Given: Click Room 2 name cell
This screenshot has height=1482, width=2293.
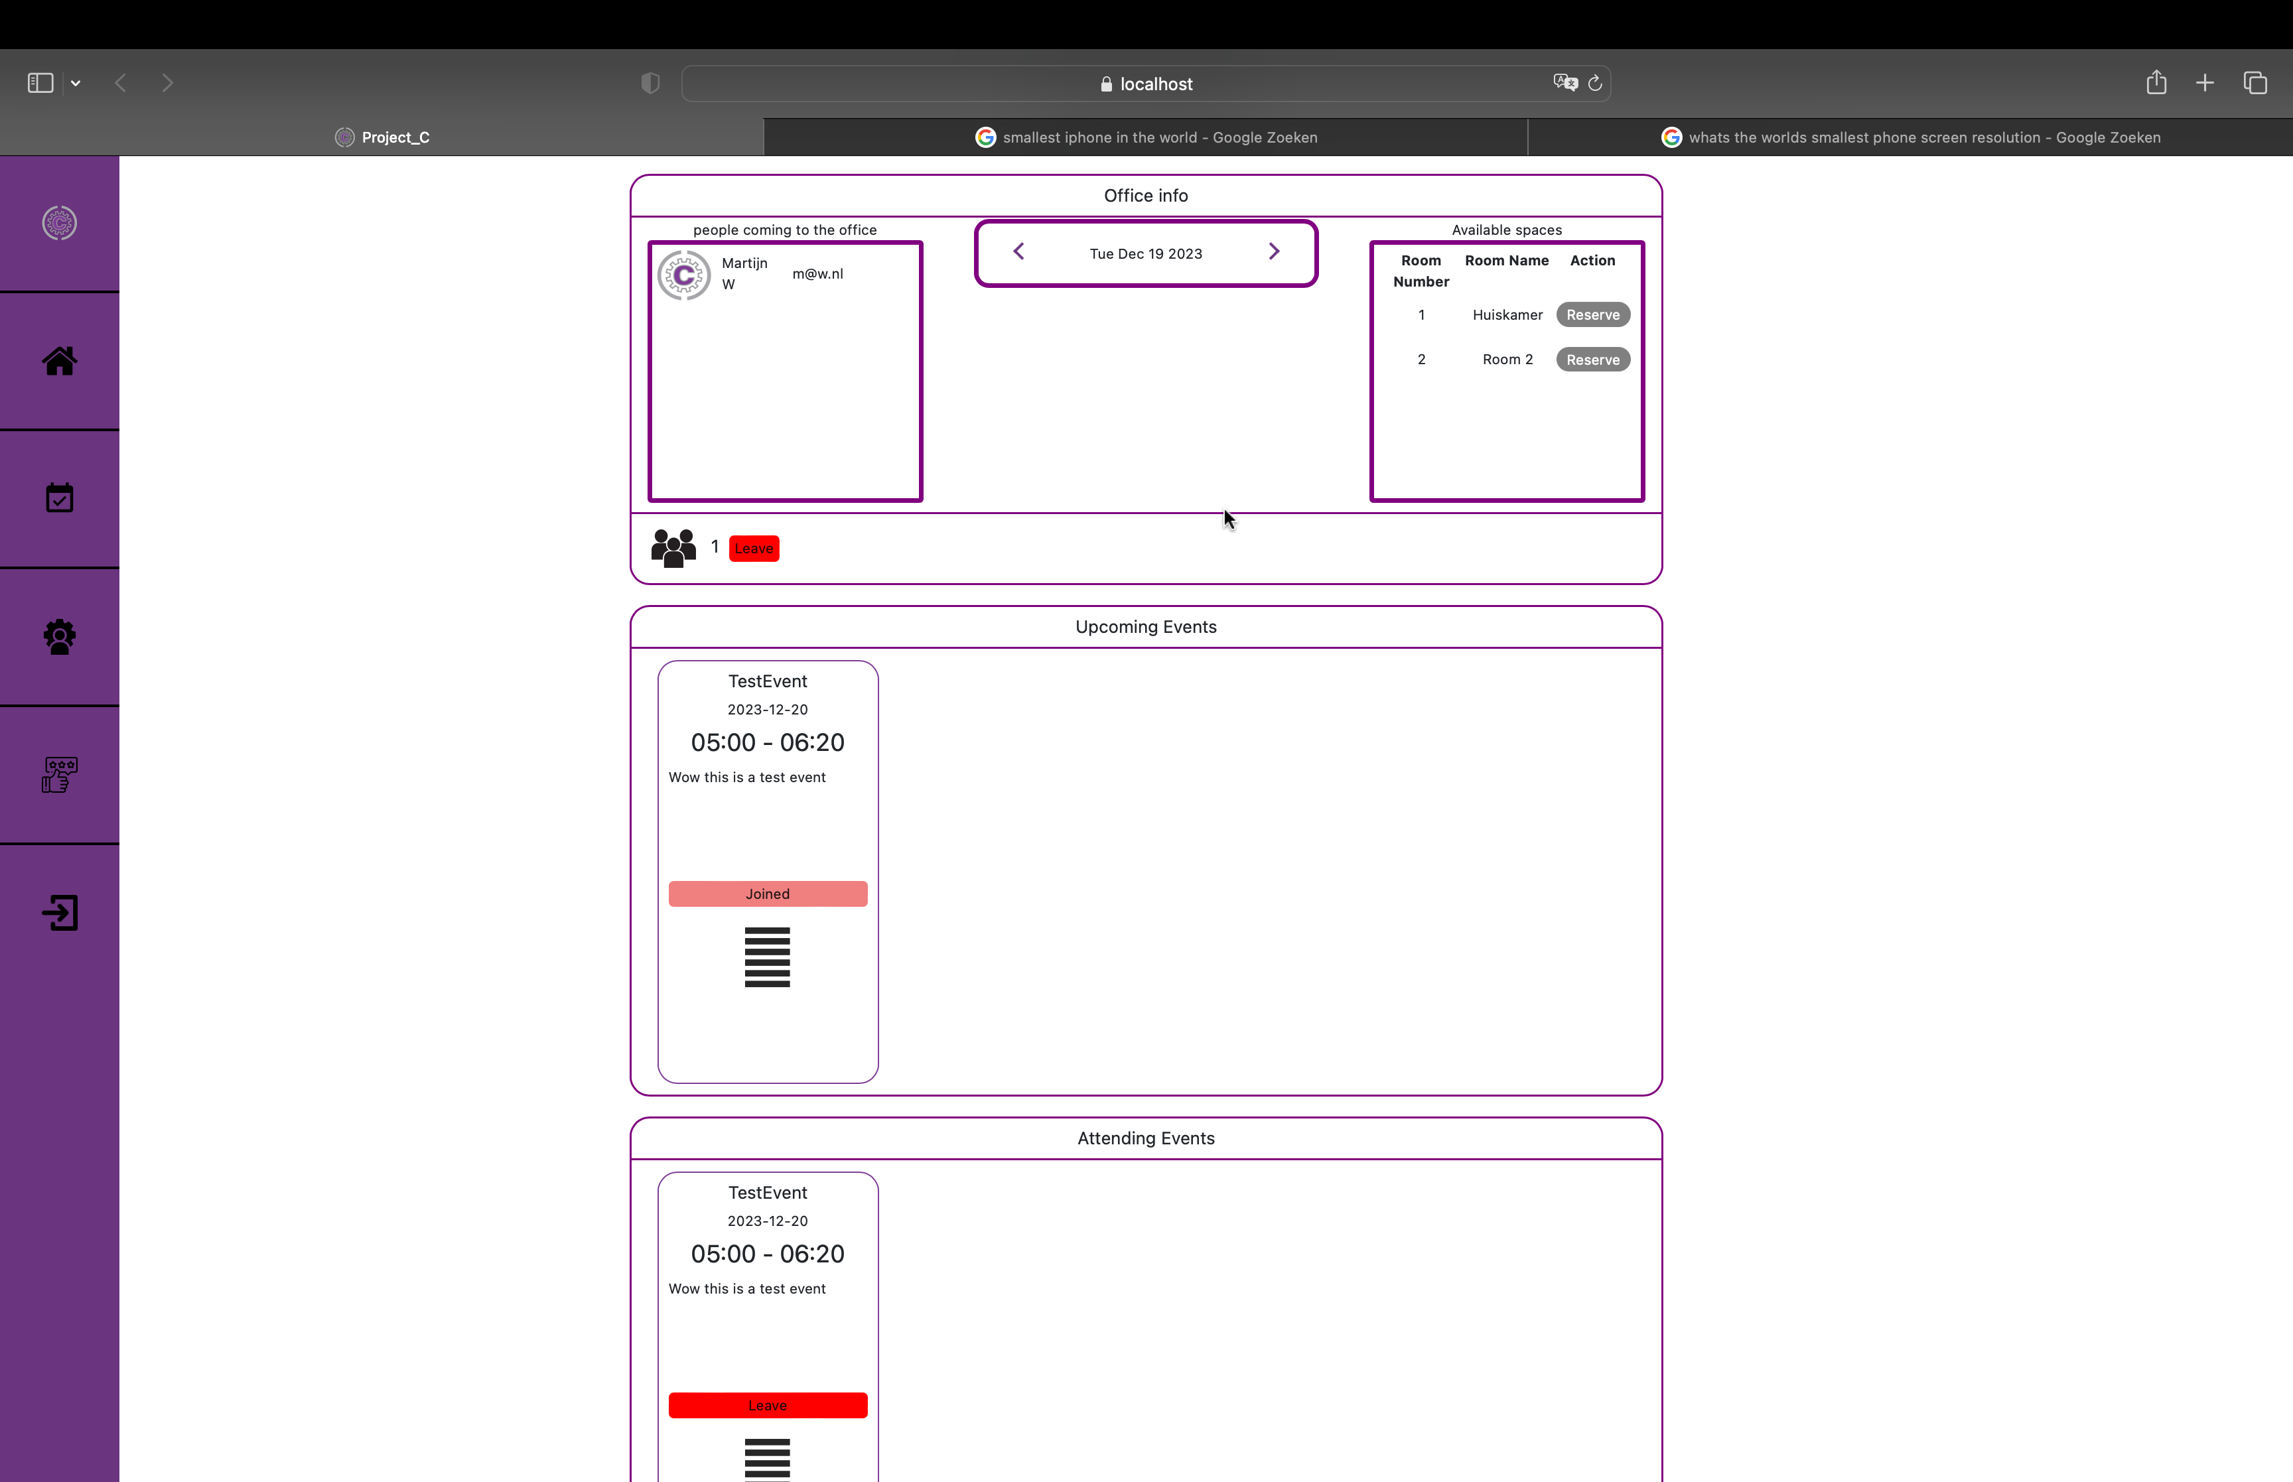Looking at the screenshot, I should point(1508,360).
